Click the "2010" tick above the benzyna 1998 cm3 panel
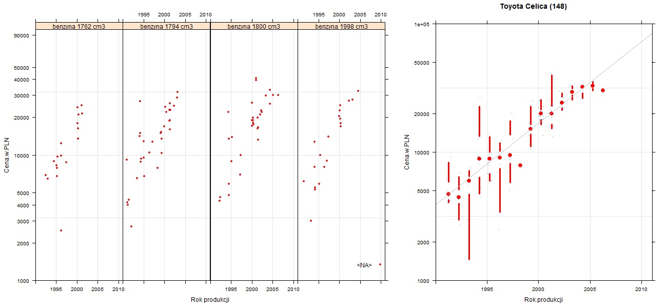The height and width of the screenshot is (308, 667). pyautogui.click(x=381, y=14)
